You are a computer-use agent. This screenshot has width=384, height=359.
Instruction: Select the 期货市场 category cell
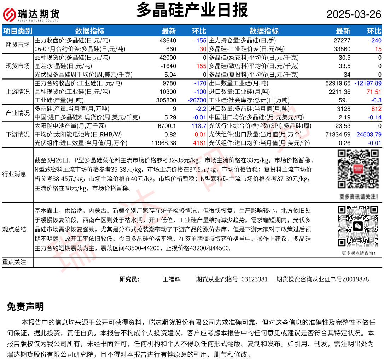(x=18, y=45)
